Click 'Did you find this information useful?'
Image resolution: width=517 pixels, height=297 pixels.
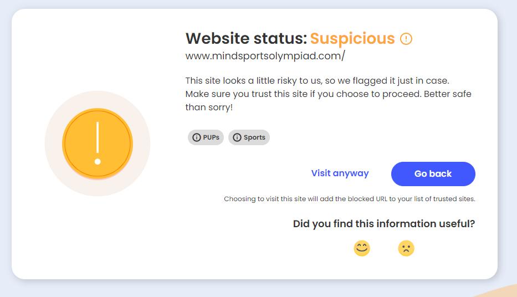pos(384,224)
